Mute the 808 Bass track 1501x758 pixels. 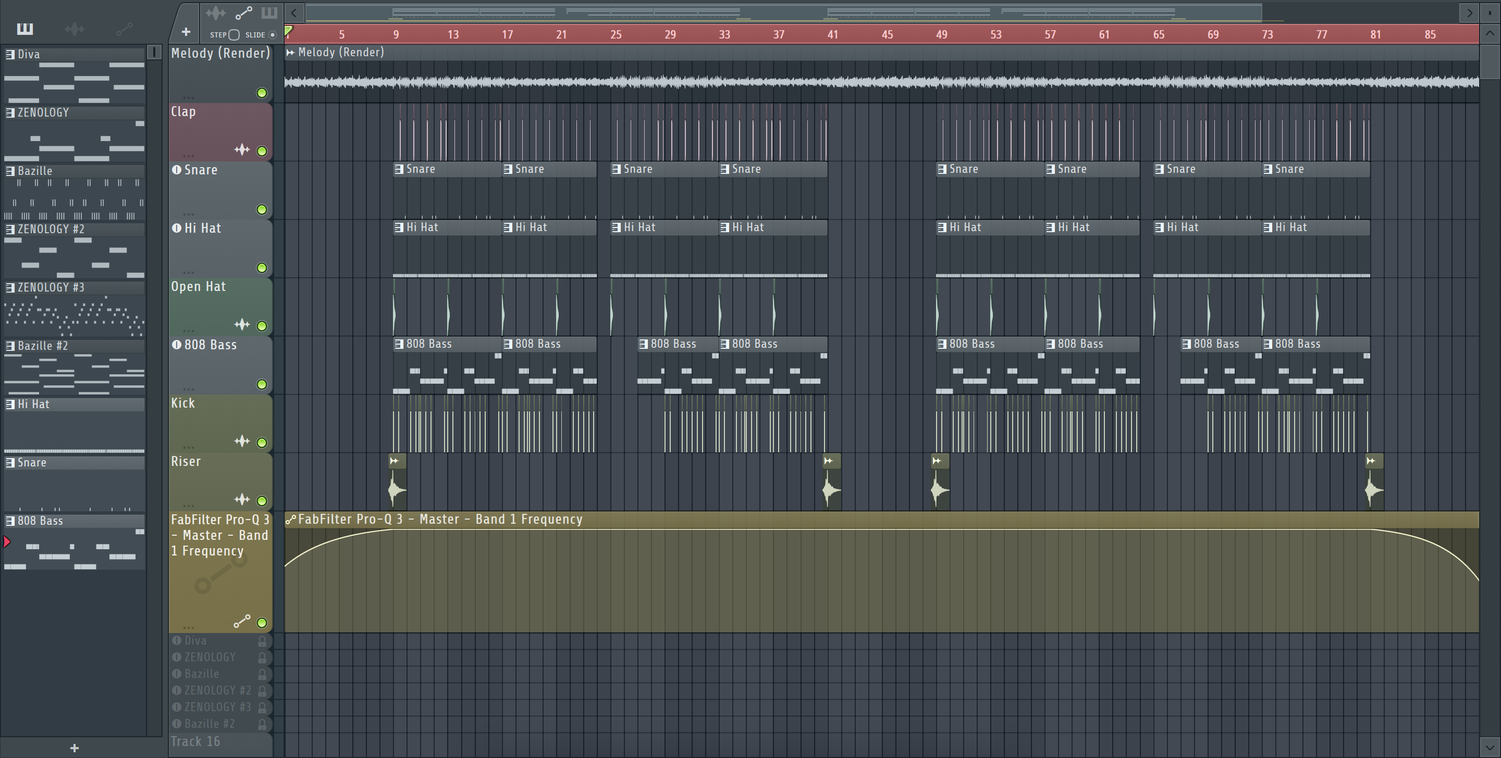coord(262,384)
